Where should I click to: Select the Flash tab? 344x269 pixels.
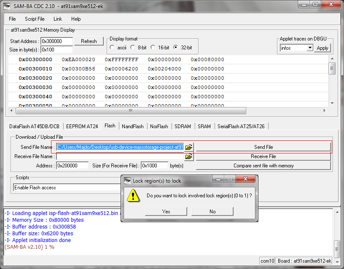(110, 126)
